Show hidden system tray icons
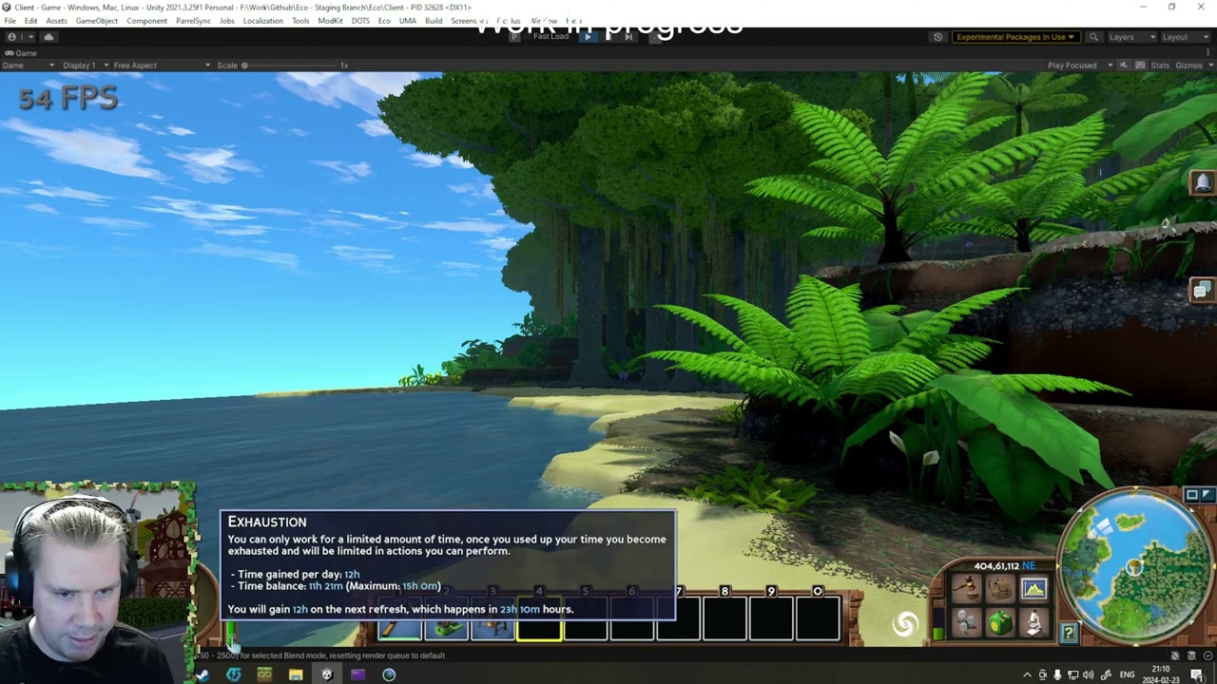 pos(1027,674)
